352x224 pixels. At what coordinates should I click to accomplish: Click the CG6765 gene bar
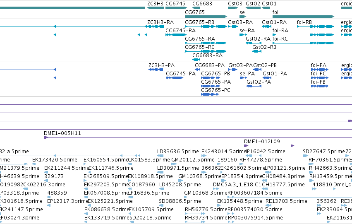pyautogui.click(x=206, y=17)
